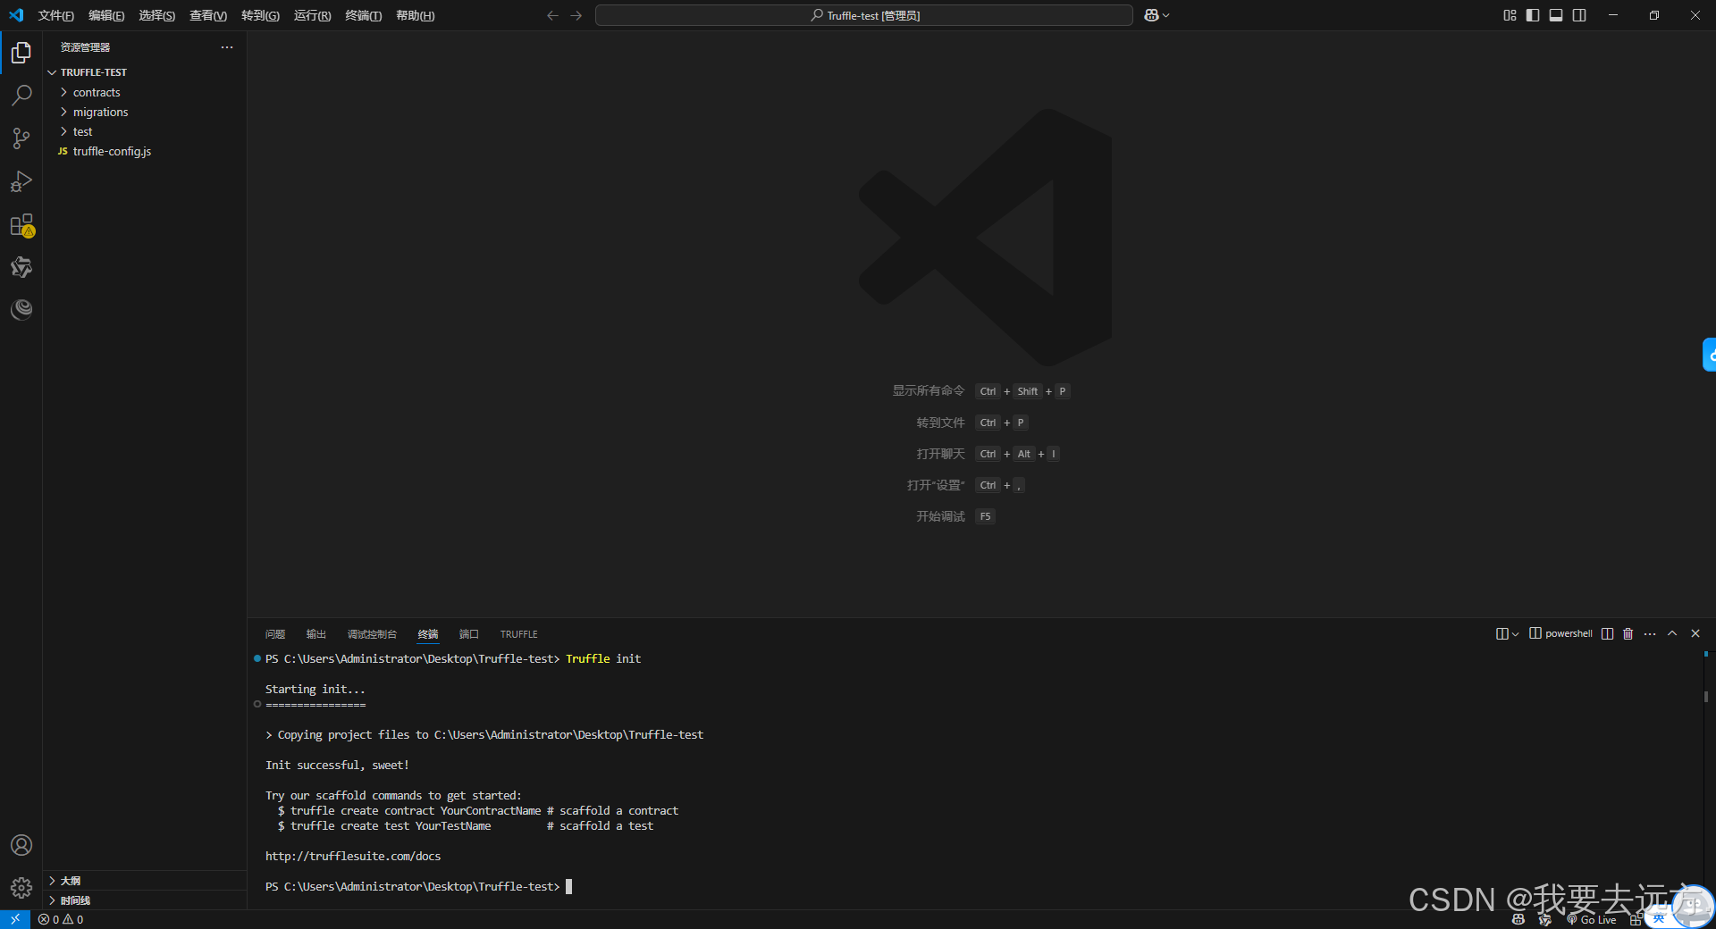
Task: Open Copilot chat icon in title bar
Action: (x=1151, y=15)
